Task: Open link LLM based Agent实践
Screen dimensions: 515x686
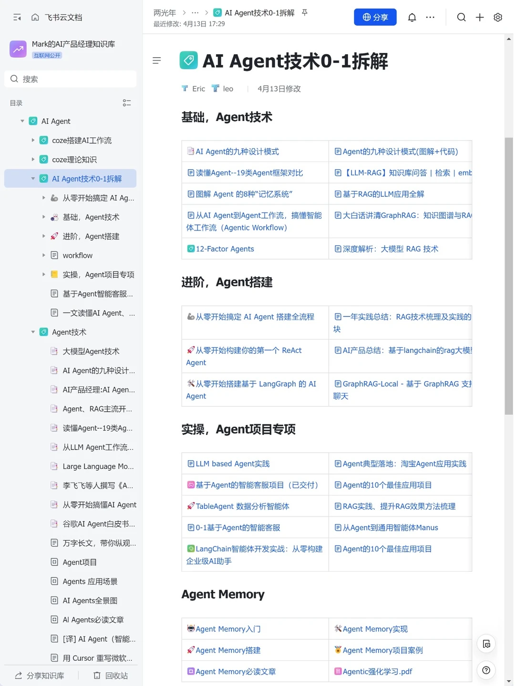Action: coord(228,464)
